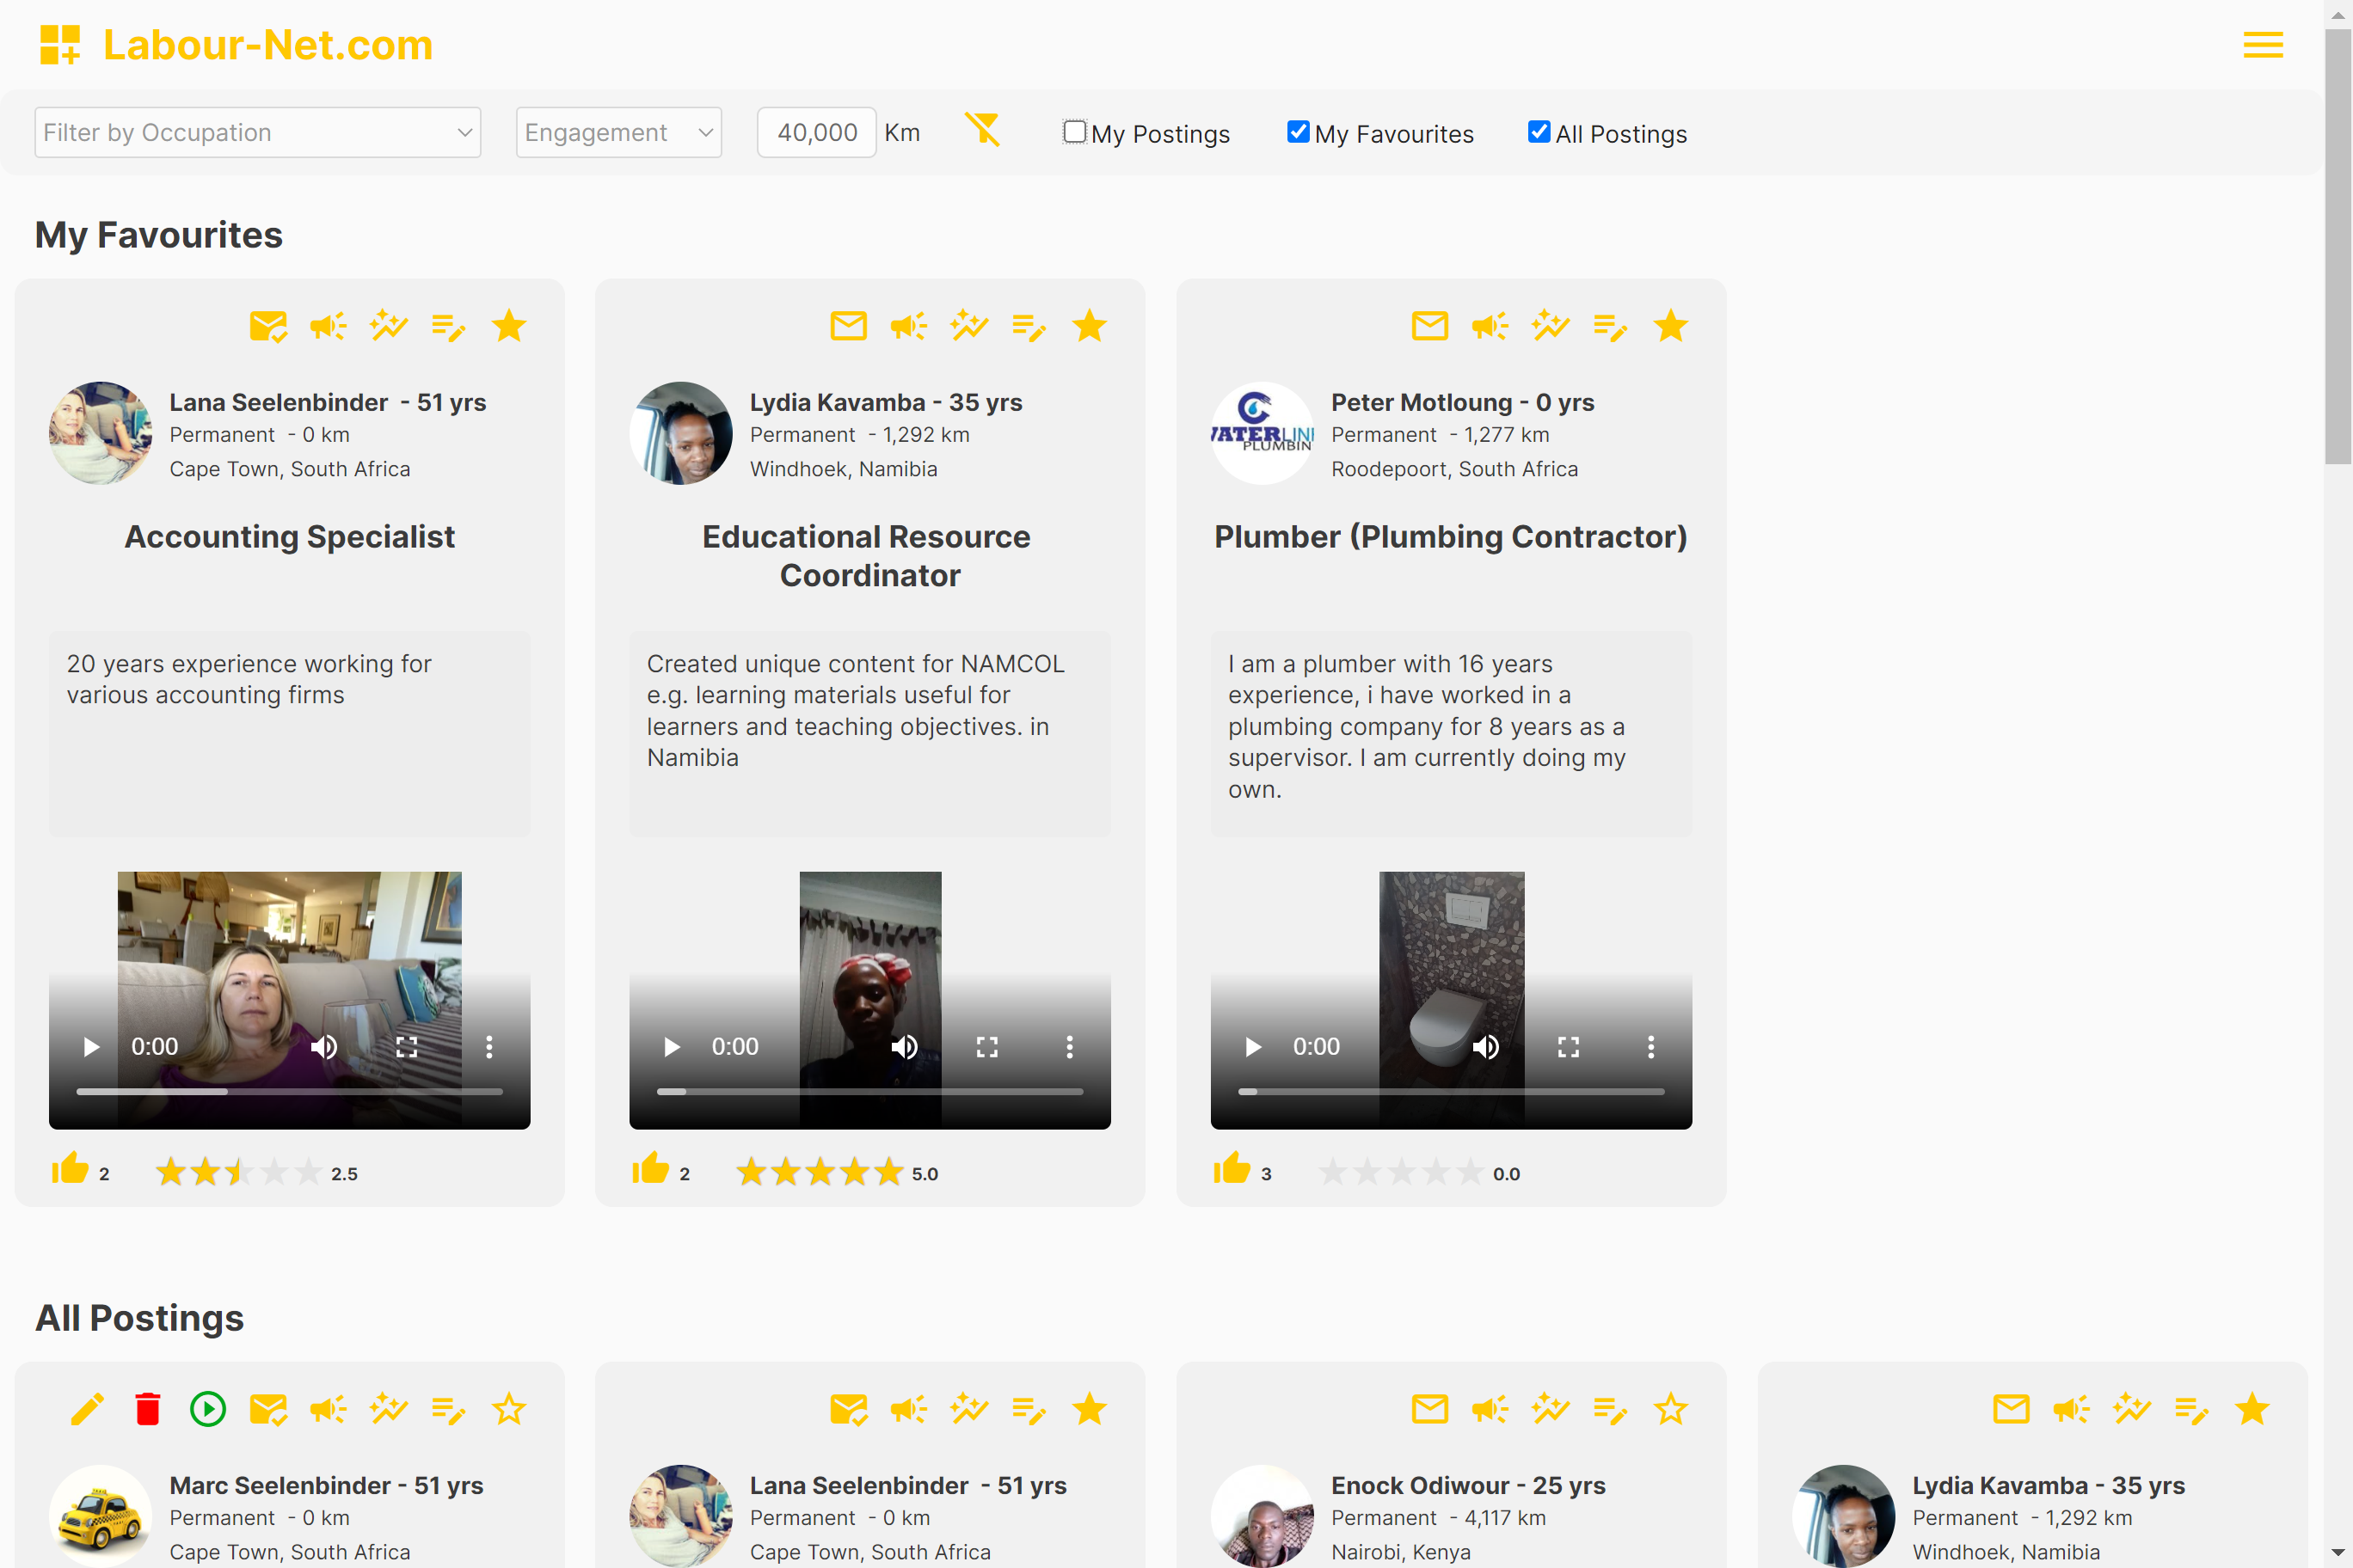
Task: Click the 40,000 Km distance field
Action: [816, 132]
